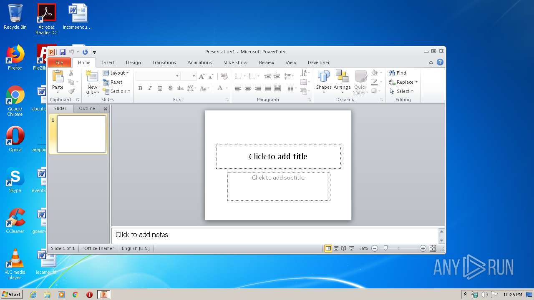Open the font name combo box
Viewport: 534px width, 300px height.
click(x=157, y=76)
